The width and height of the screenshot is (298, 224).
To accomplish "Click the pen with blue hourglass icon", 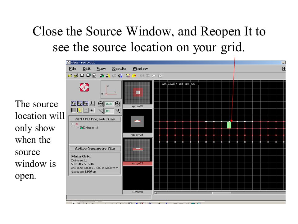I will click(x=120, y=76).
